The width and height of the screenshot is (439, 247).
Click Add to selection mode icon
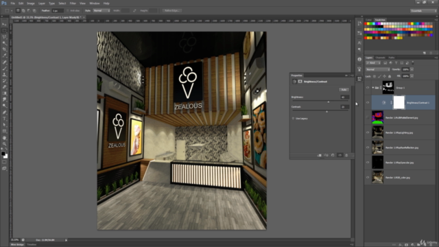pyautogui.click(x=23, y=11)
